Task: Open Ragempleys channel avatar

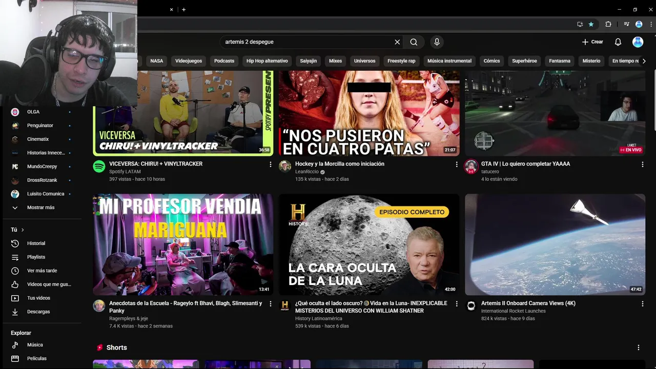Action: click(x=99, y=306)
